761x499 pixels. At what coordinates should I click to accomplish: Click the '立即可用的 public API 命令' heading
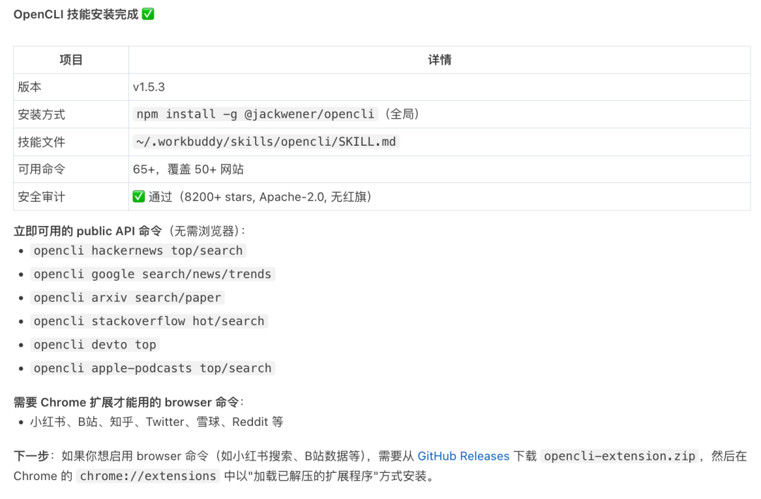(x=87, y=231)
